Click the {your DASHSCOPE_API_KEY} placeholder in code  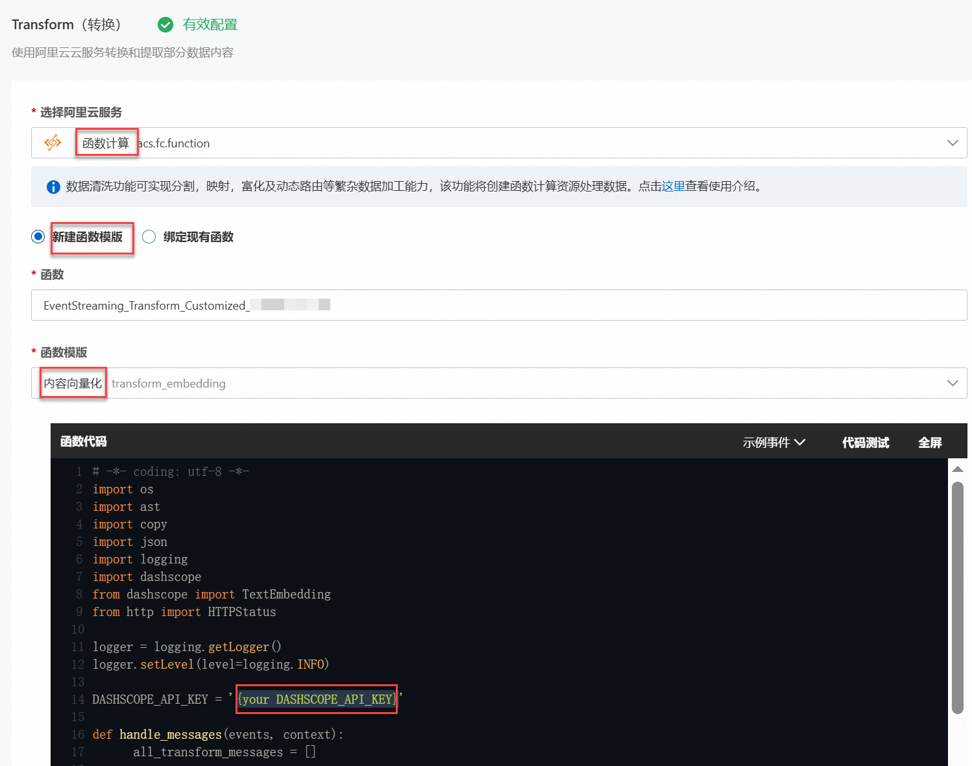317,699
